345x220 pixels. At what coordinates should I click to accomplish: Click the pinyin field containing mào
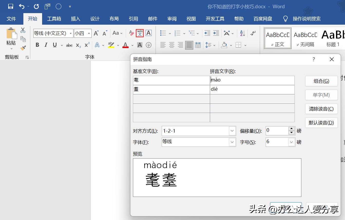tap(252, 80)
